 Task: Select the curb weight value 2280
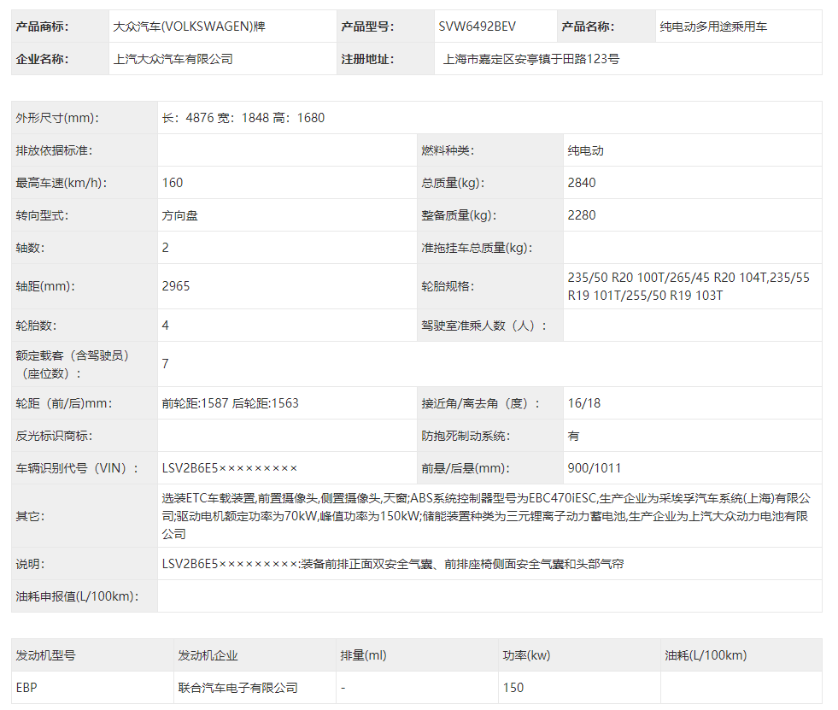point(582,215)
